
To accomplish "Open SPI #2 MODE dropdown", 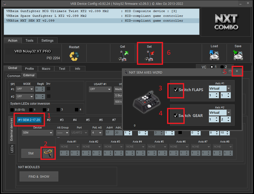I will pos(25,96).
